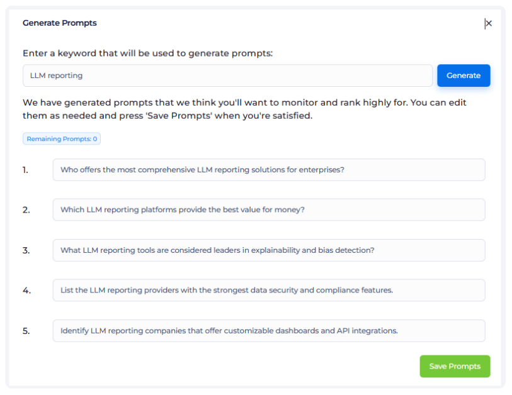The height and width of the screenshot is (395, 512).
Task: Click the keyword field containing 'LLM reporting'
Action: point(227,75)
